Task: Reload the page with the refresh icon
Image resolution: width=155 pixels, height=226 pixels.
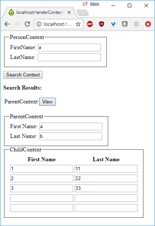Action: pyautogui.click(x=27, y=24)
